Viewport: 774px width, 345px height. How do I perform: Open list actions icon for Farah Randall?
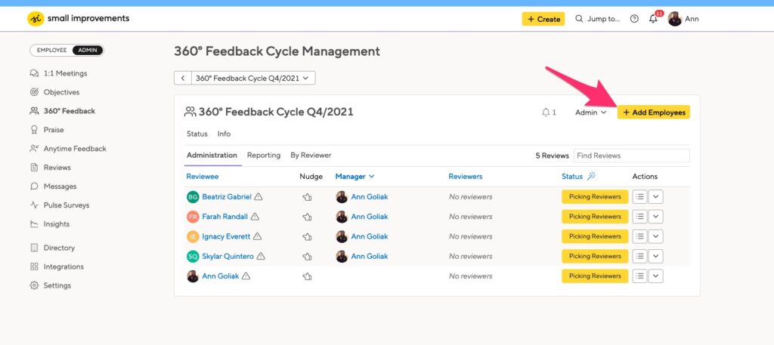click(x=639, y=217)
